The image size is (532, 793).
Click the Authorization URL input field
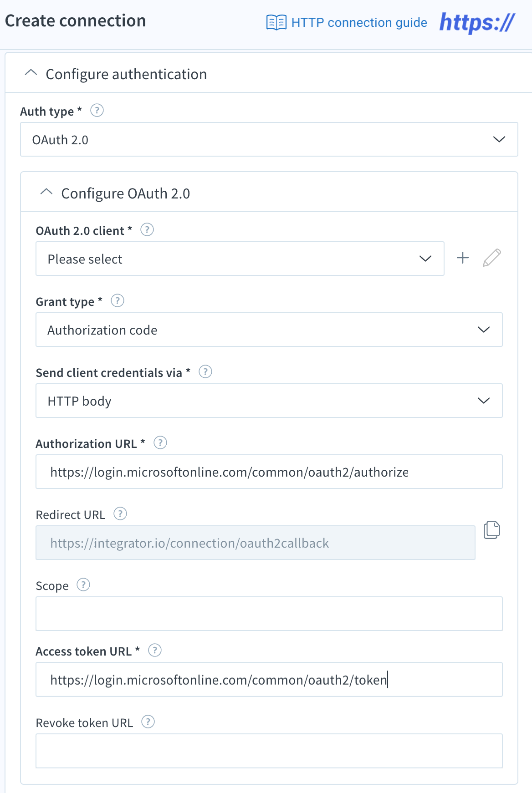(x=269, y=472)
